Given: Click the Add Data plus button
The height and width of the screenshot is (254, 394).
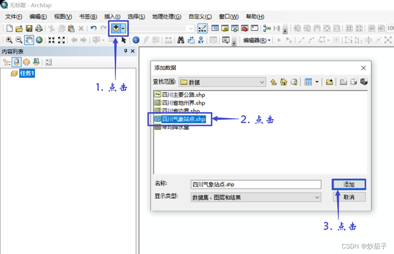Looking at the screenshot, I should tap(116, 28).
